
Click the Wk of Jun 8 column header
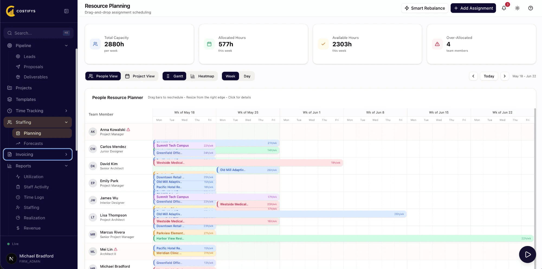(x=375, y=113)
